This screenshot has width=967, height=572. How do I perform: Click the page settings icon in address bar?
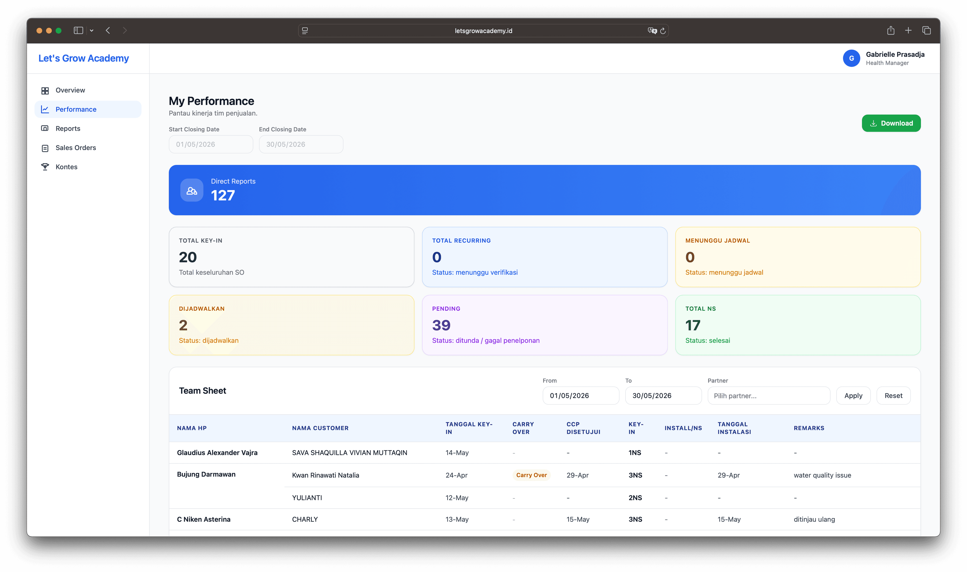coord(304,31)
